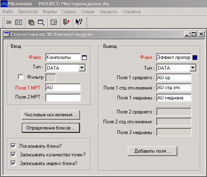This screenshot has height=177, width=207.
Task: Click the Закрыть menu item
Action: (x=108, y=12)
